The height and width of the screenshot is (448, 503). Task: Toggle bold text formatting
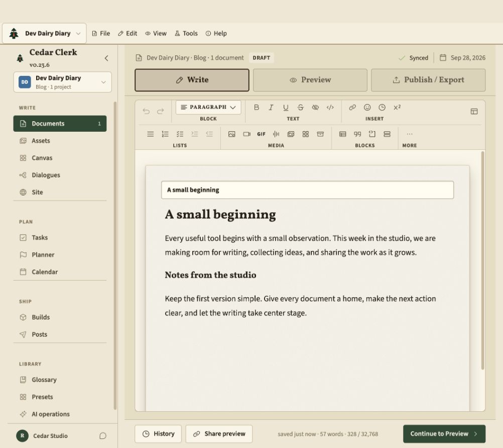257,107
